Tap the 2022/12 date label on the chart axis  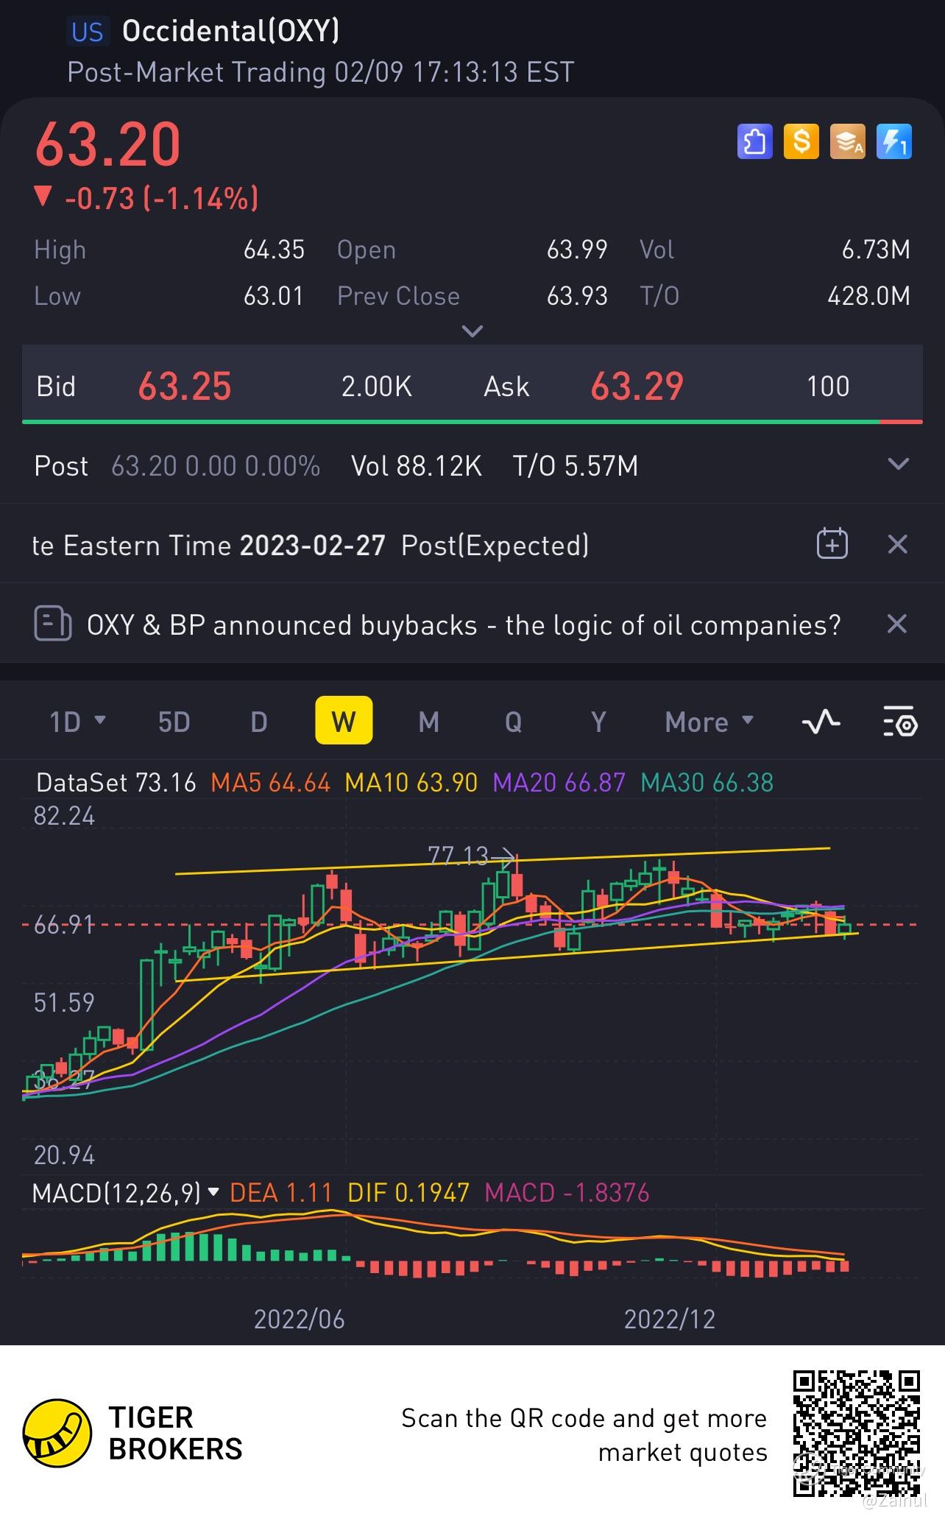pyautogui.click(x=670, y=1319)
